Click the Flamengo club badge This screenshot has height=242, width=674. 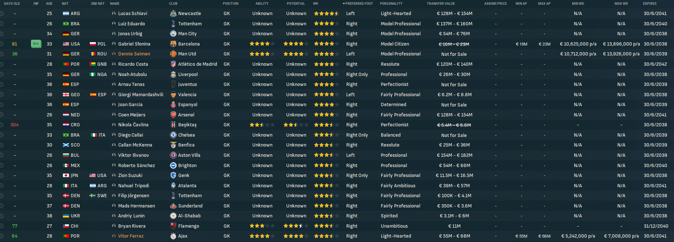pos(173,226)
